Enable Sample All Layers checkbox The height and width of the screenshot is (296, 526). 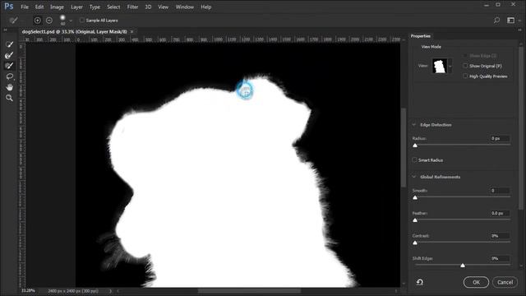82,20
